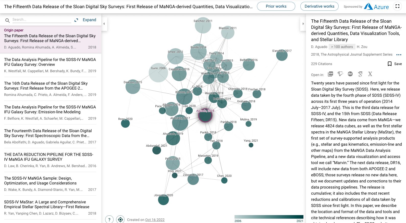Open the paper's DOI link
Viewport: 406px width, 223px height.
(350, 74)
